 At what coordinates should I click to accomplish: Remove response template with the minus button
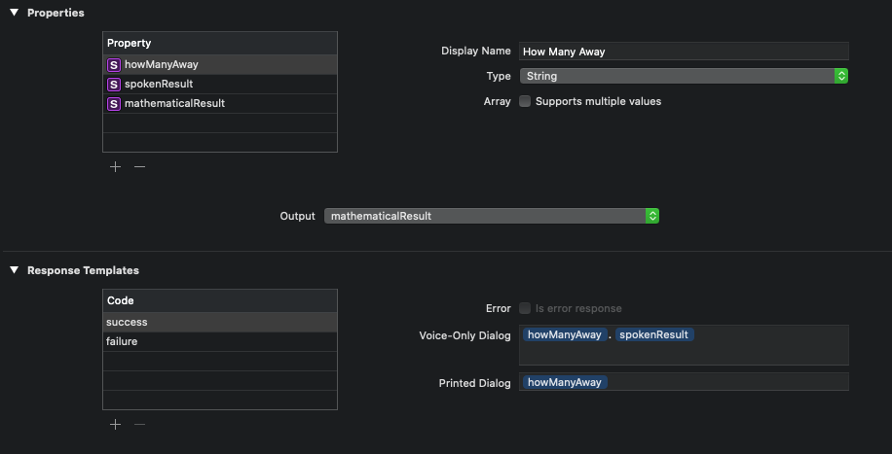(140, 425)
